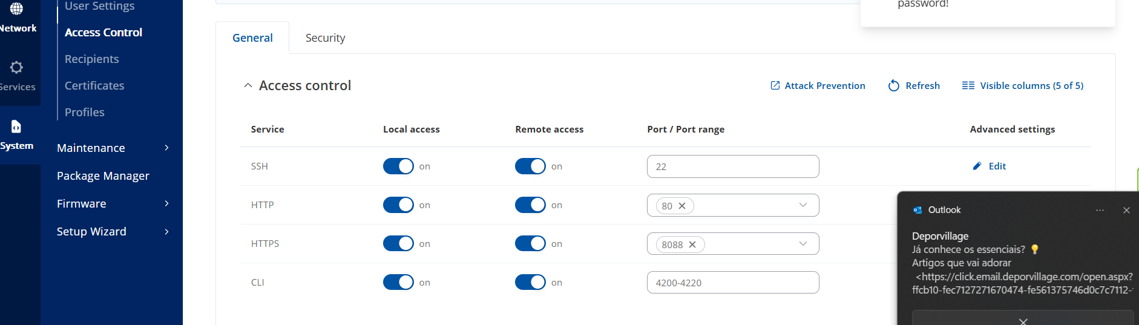Viewport: 1139px width, 325px height.
Task: Open the Certificates menu item
Action: [94, 85]
